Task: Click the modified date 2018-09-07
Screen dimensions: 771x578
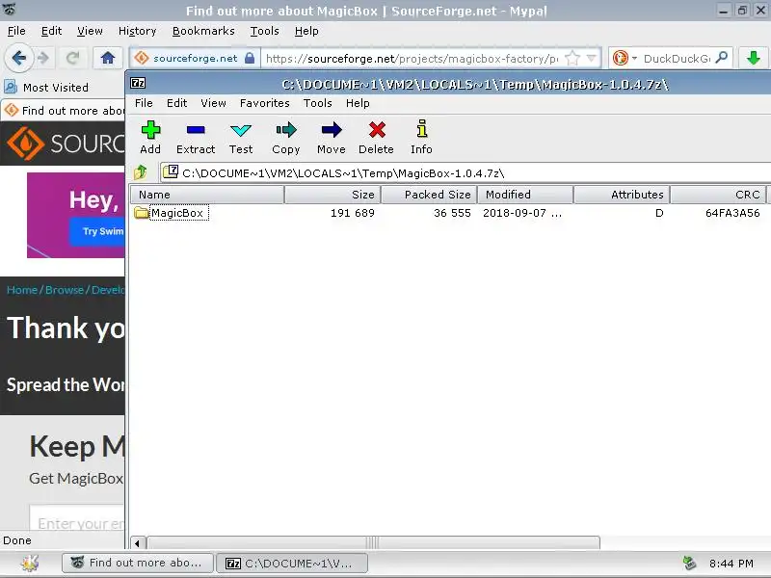Action: click(521, 213)
